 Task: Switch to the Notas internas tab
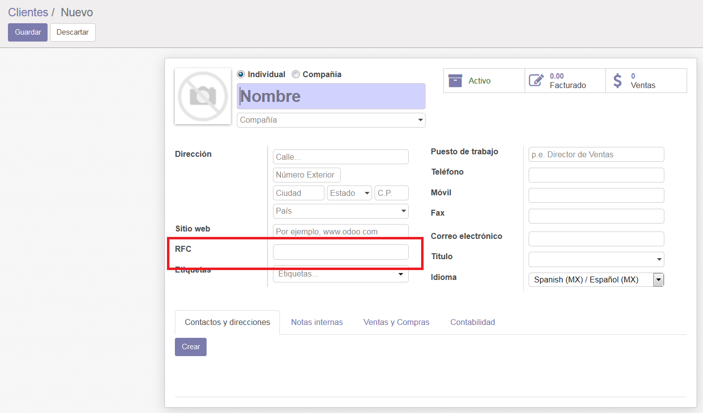(x=317, y=322)
